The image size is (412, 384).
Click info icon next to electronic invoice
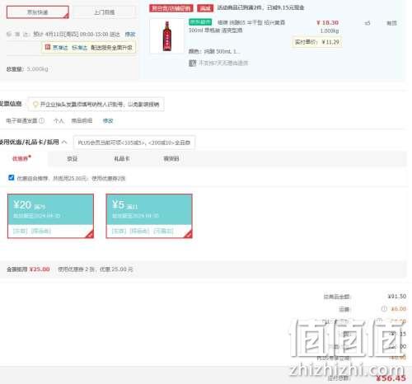[x=41, y=120]
